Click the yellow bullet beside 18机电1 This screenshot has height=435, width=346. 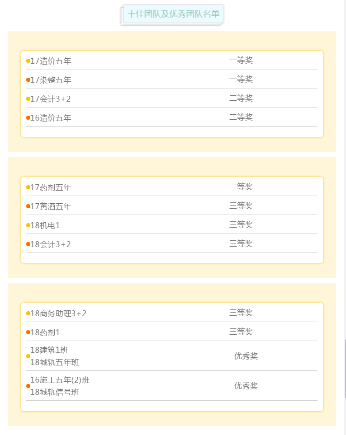28,225
